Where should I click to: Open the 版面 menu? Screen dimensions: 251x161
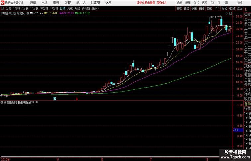tap(188, 3)
